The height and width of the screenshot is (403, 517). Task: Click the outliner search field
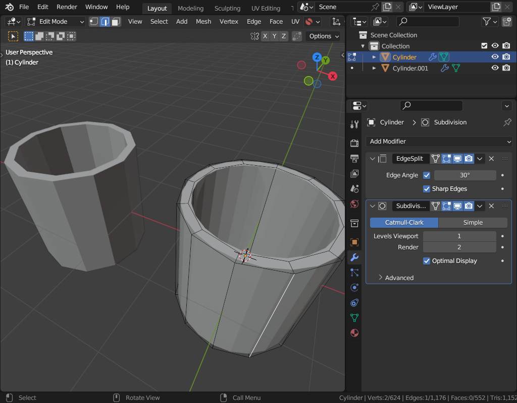pyautogui.click(x=428, y=22)
